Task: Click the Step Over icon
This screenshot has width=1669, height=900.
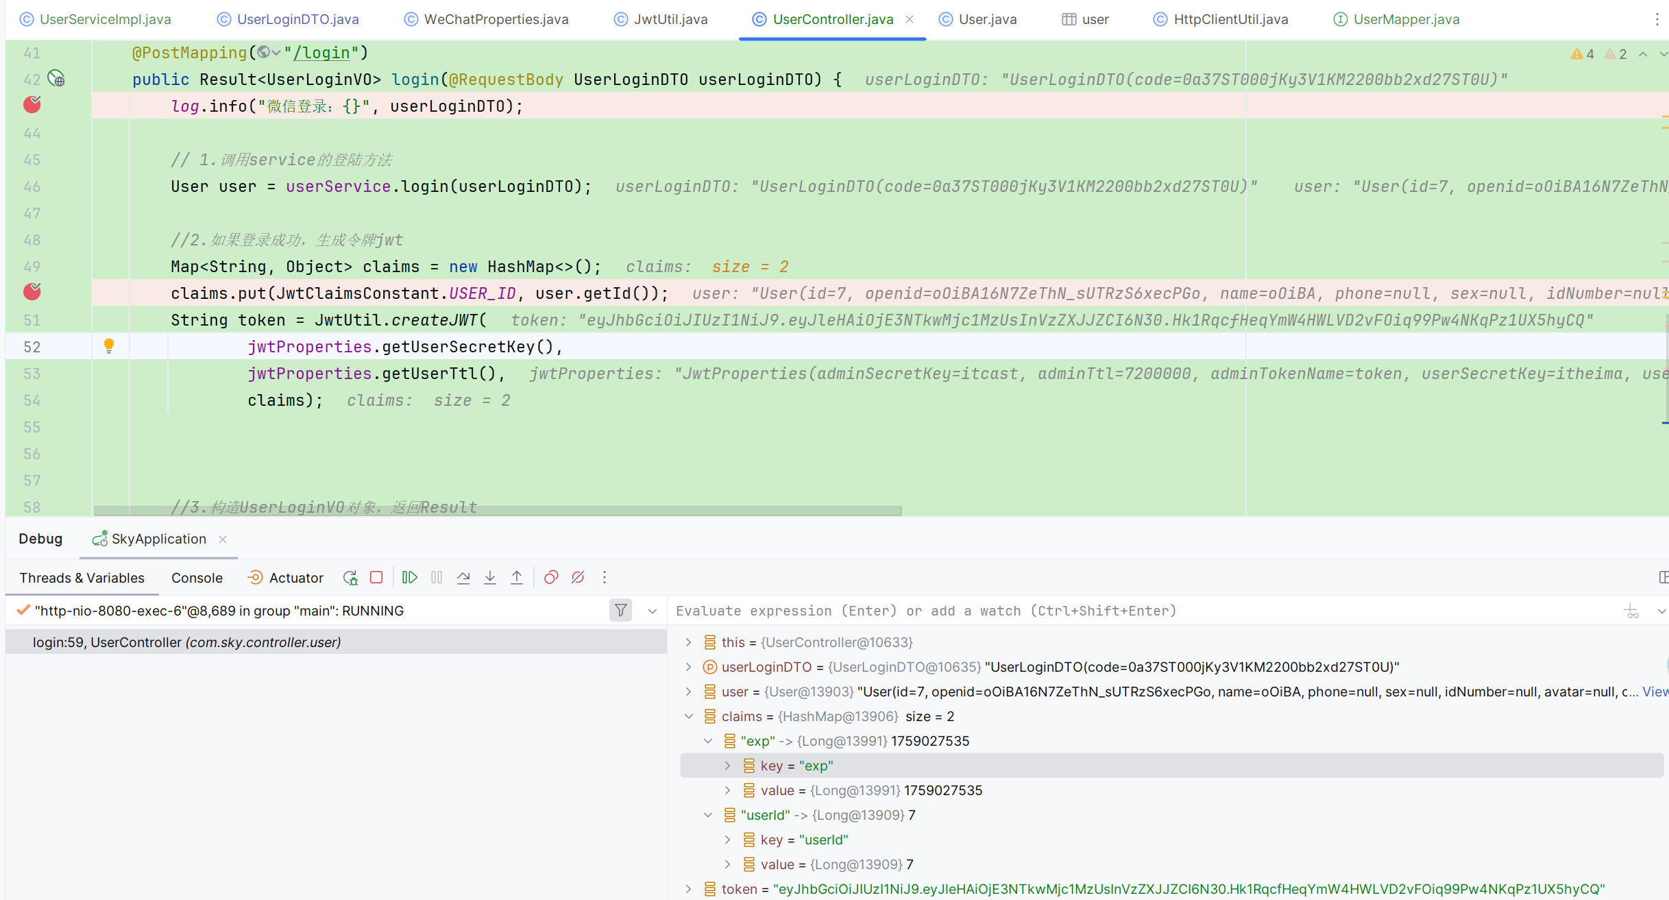Action: pyautogui.click(x=463, y=577)
